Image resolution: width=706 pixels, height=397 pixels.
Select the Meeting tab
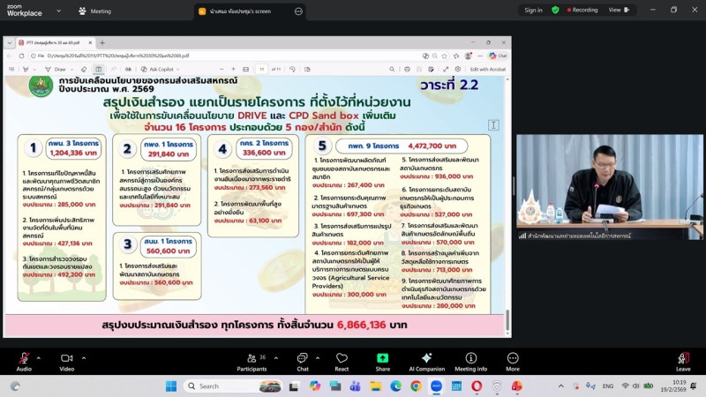tap(95, 11)
